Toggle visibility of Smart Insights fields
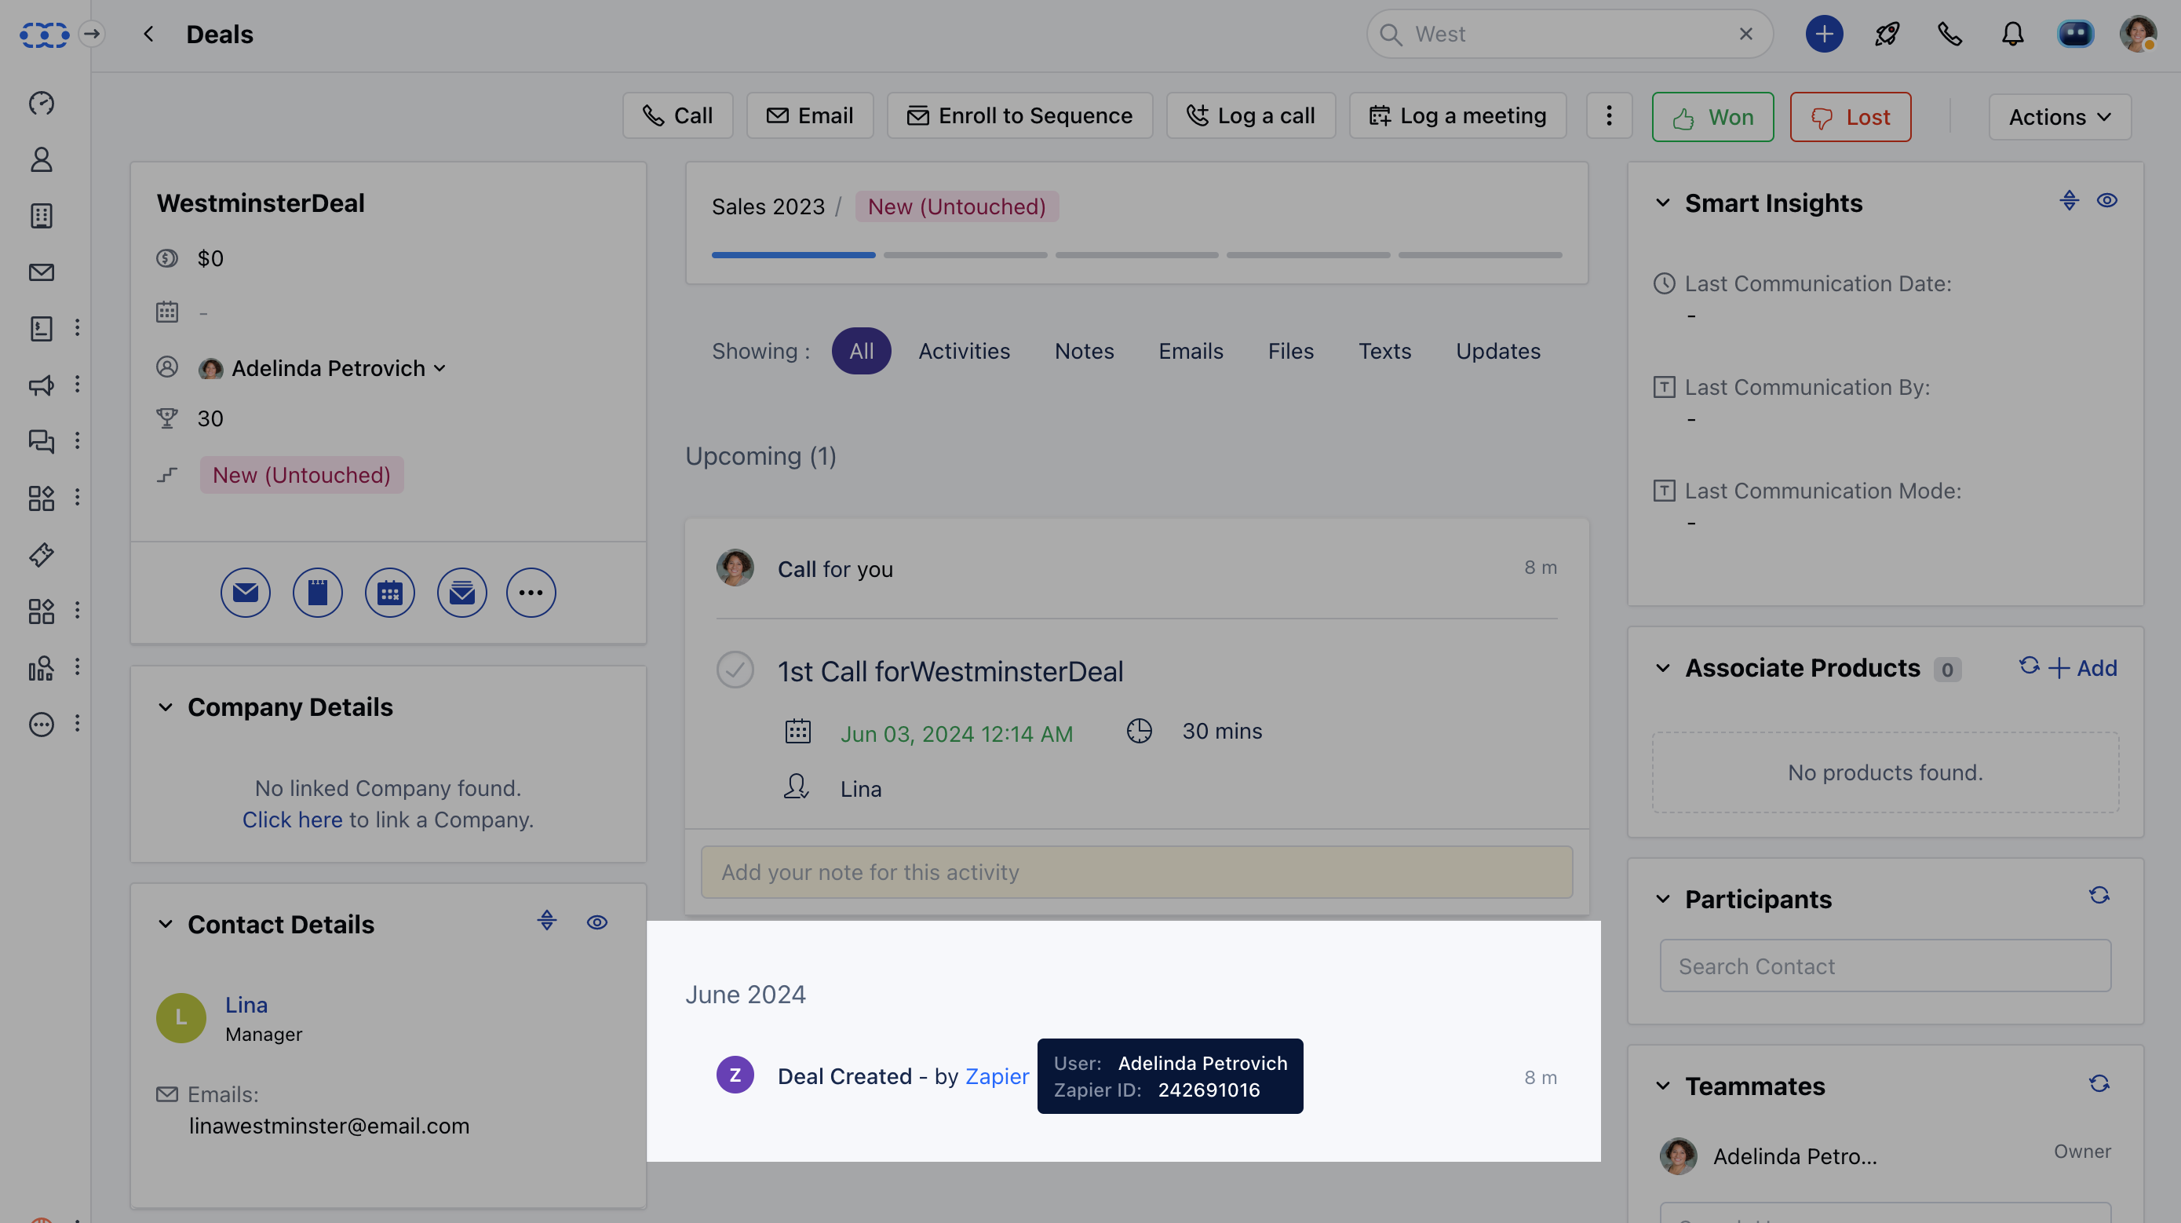 coord(2108,201)
